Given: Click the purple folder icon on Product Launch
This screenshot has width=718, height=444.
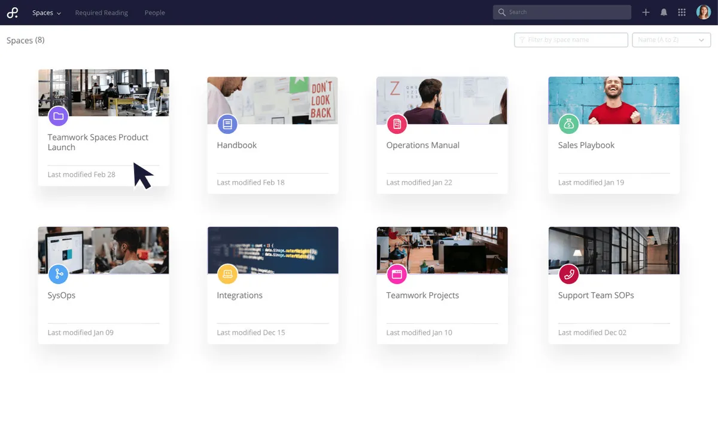Looking at the screenshot, I should [58, 117].
